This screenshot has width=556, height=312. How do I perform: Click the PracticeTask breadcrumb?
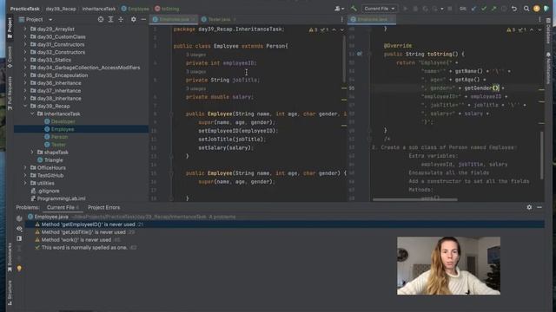[25, 9]
